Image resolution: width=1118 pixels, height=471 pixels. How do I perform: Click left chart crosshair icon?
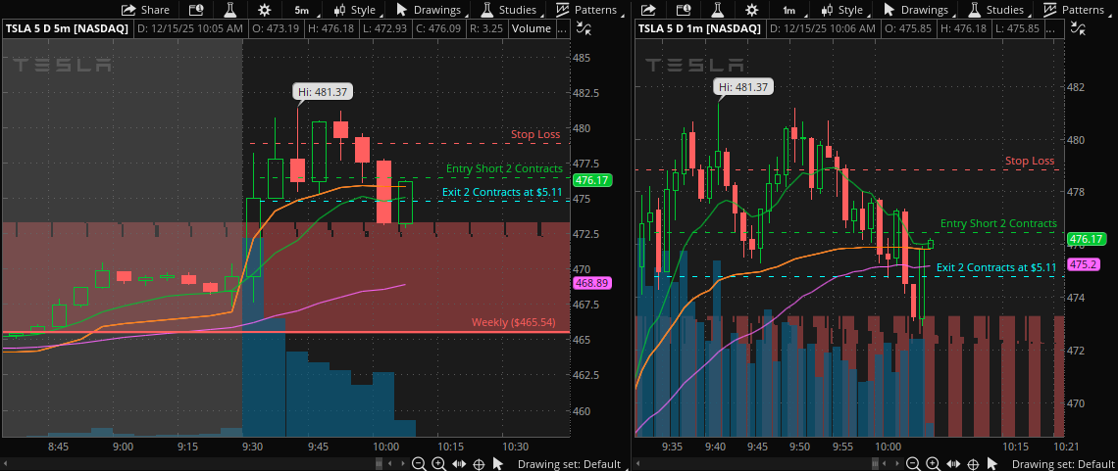point(480,464)
